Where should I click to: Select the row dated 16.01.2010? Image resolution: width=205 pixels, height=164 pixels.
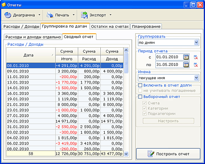65,93
